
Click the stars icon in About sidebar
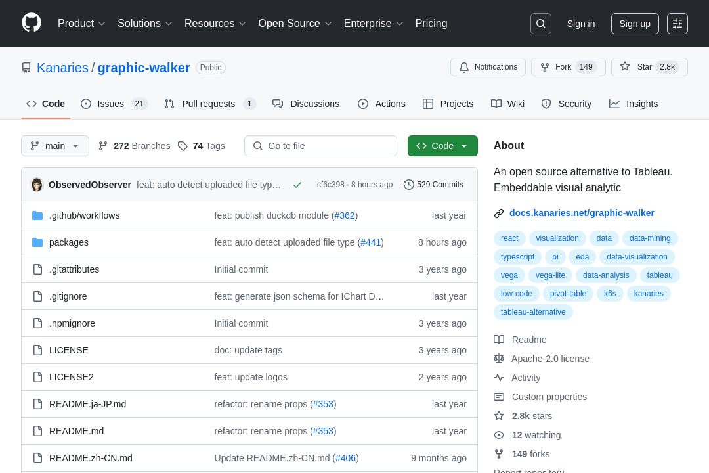(x=499, y=415)
